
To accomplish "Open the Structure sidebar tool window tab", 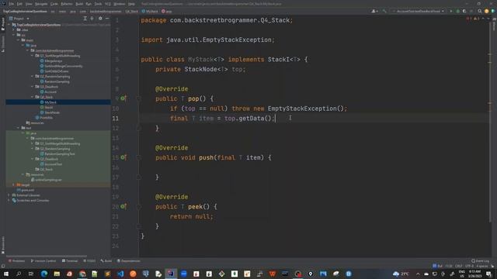I will point(3,43).
